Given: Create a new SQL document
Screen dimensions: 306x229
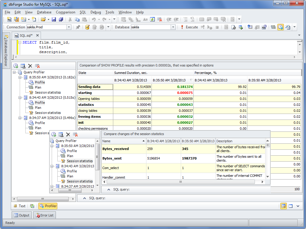Looking at the screenshot, I should click(x=9, y=19).
